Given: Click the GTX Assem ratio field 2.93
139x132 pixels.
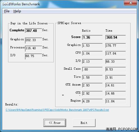Looking at the screenshot, I should coord(92,85).
